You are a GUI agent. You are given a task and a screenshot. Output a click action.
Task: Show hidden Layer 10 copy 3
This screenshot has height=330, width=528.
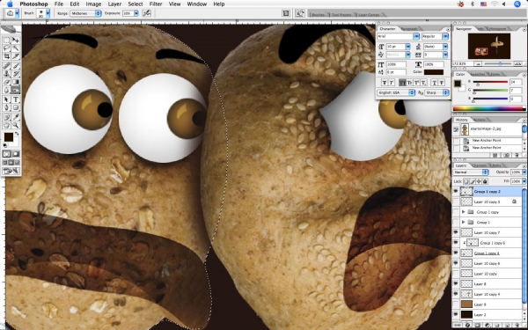click(456, 202)
